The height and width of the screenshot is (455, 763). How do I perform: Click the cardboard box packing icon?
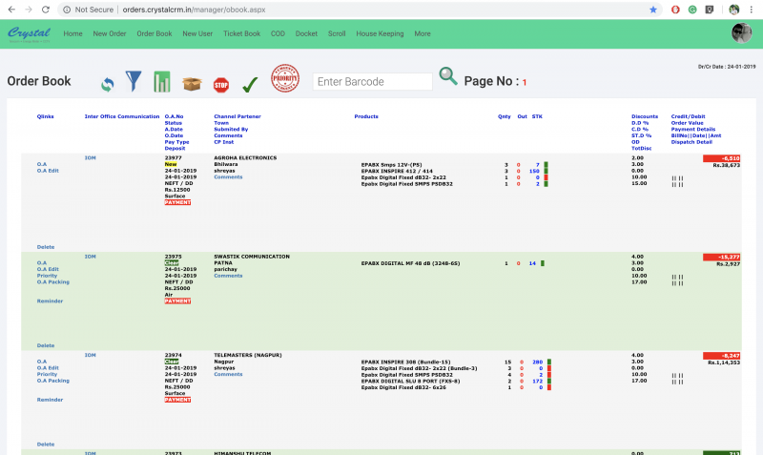tap(192, 84)
